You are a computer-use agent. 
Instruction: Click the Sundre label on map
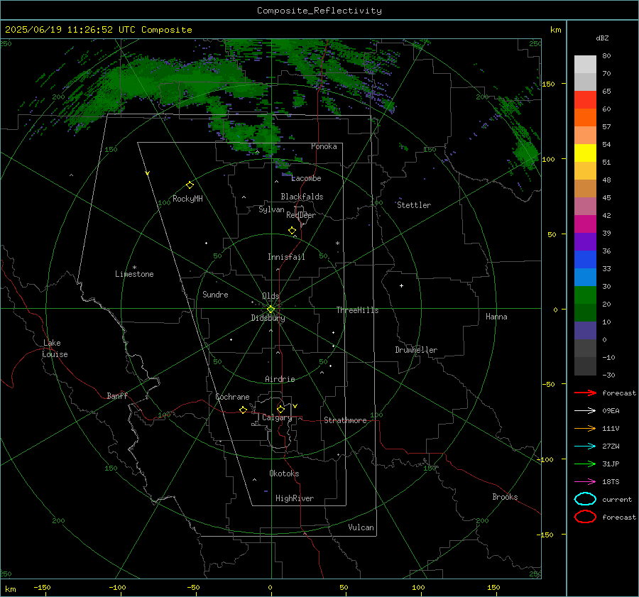215,294
